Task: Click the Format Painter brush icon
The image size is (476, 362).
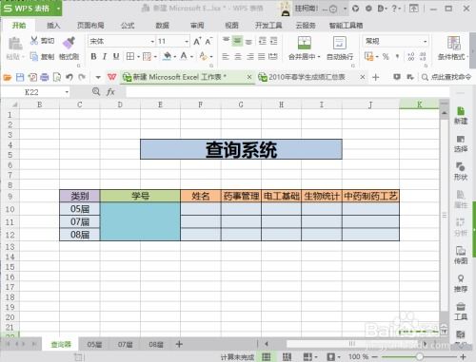Action: pos(69,43)
